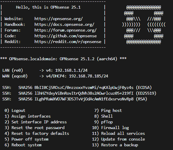Select the RSA SSH fingerprint line
Viewport: 173px width, 150px height.
tap(75, 99)
